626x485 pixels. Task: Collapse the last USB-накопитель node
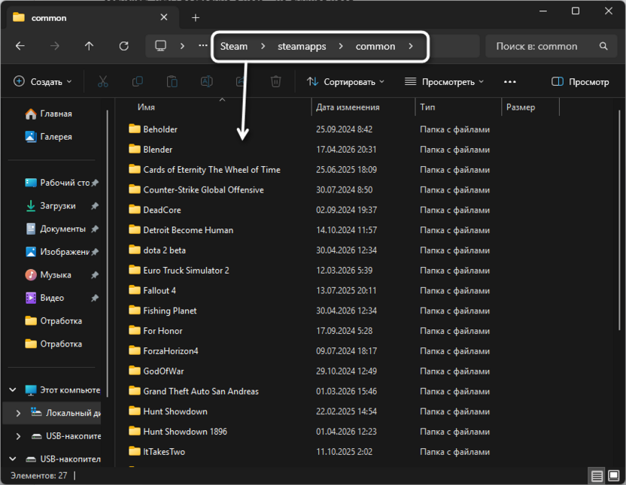point(13,459)
